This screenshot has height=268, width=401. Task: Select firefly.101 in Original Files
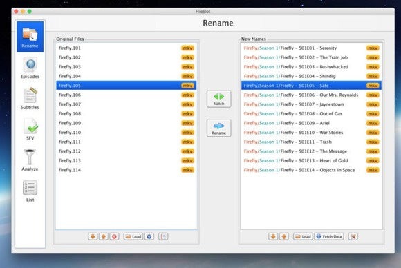tap(127, 48)
